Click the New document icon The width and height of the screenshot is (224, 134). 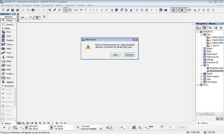[x=3, y=10]
